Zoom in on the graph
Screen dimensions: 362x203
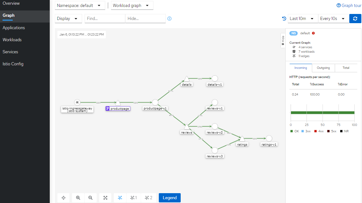[x=78, y=198]
